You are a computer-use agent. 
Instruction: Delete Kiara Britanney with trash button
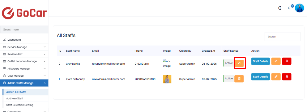287,77
